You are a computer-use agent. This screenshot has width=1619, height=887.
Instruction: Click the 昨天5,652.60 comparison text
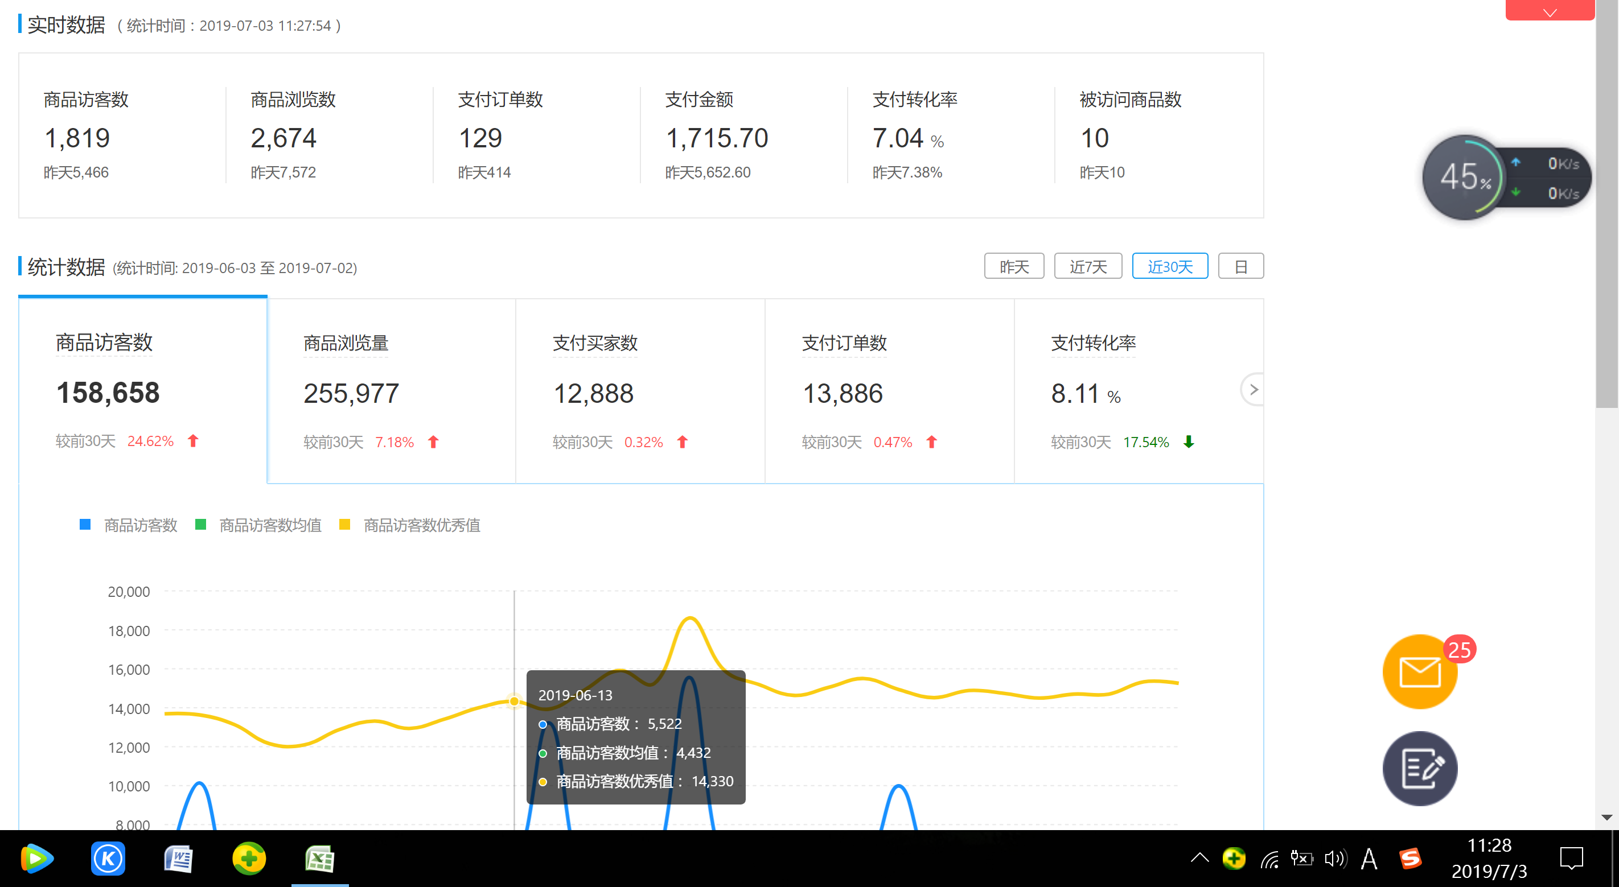pyautogui.click(x=708, y=172)
